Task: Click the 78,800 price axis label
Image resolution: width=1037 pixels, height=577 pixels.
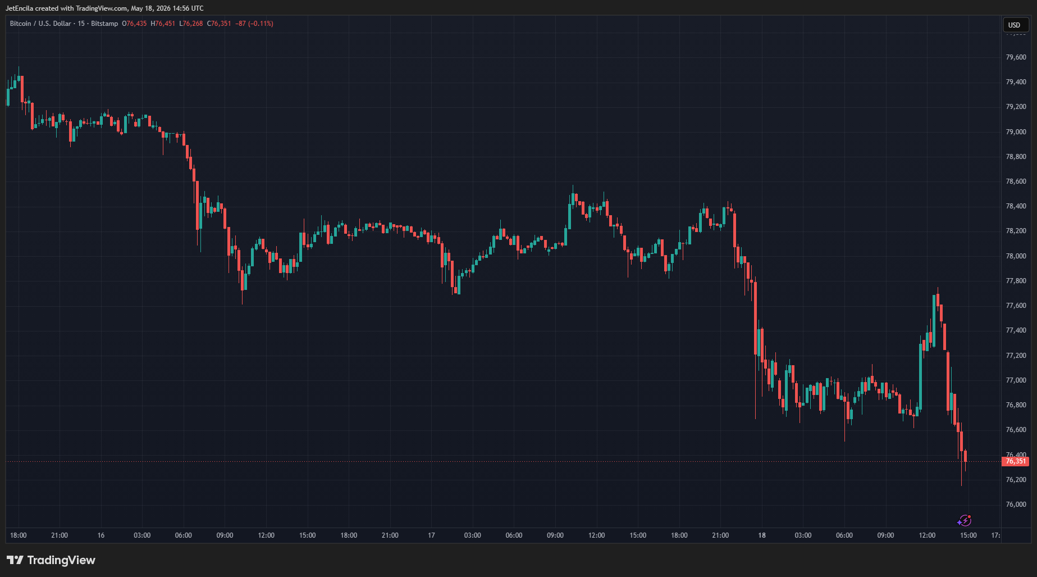Action: [1016, 157]
